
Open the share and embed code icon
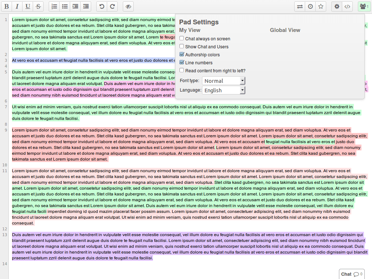(347, 7)
